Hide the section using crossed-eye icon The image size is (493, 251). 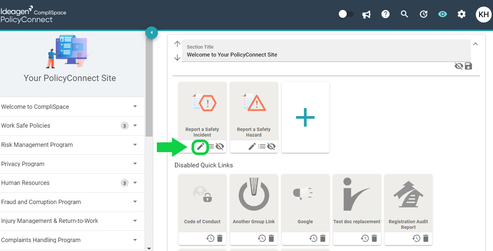[459, 66]
